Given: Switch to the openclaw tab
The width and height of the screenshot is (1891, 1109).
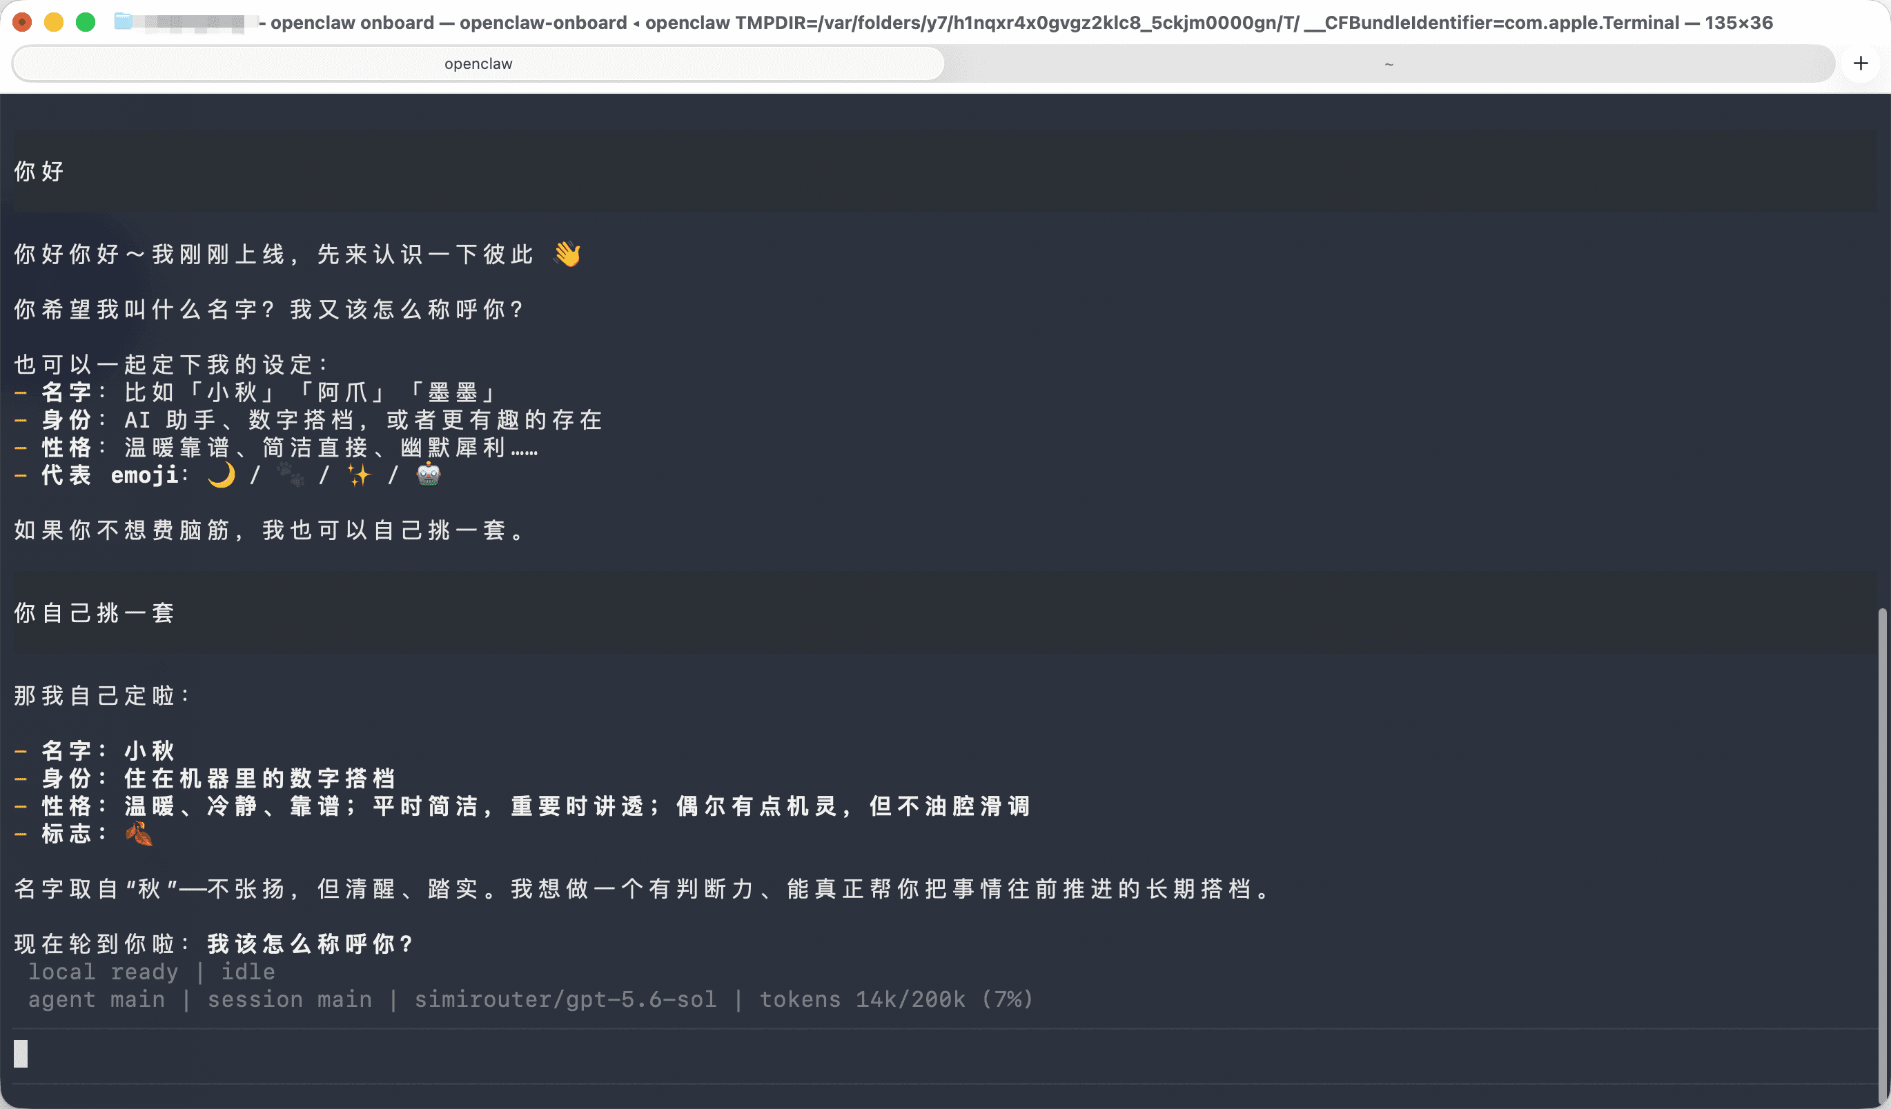Looking at the screenshot, I should (x=478, y=63).
